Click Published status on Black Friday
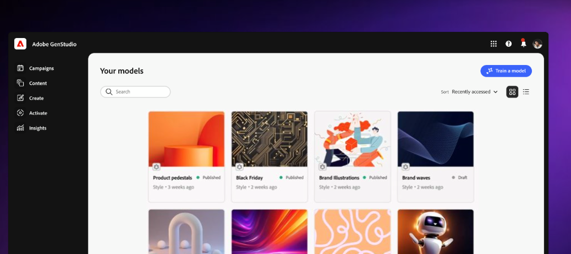The image size is (571, 254). [292, 177]
